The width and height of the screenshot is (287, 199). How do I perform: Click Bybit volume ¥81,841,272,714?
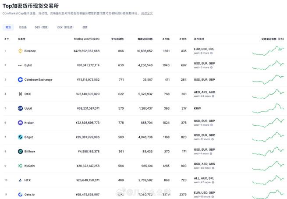tap(88, 65)
